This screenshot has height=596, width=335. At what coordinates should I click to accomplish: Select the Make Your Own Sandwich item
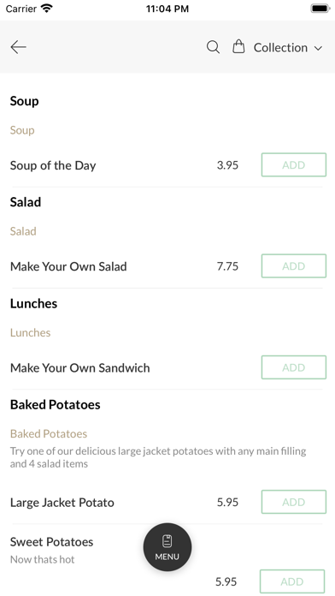click(79, 368)
